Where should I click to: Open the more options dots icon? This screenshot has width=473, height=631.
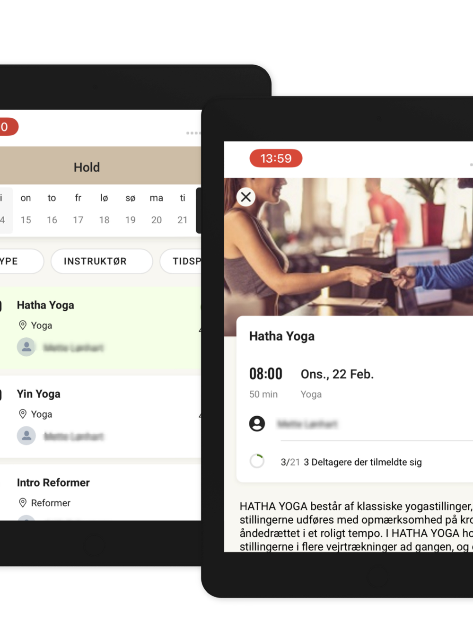pyautogui.click(x=193, y=133)
